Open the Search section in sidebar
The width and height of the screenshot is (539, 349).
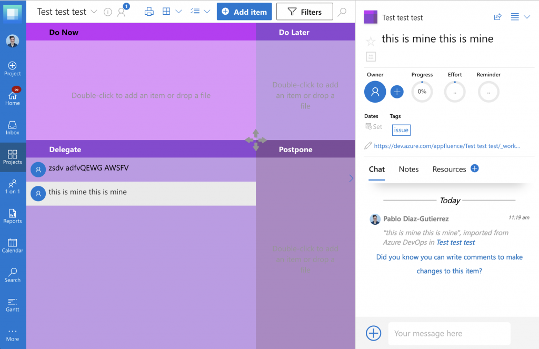click(x=12, y=276)
